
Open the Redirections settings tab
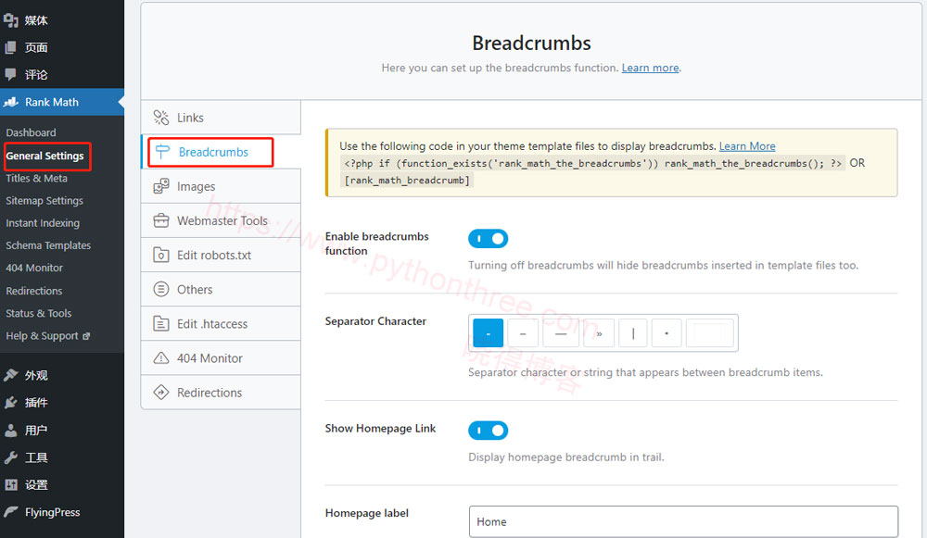(x=222, y=392)
